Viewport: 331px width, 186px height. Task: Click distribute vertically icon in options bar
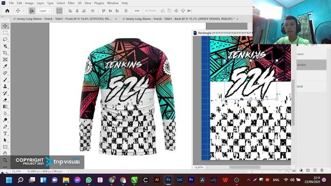pos(93,11)
